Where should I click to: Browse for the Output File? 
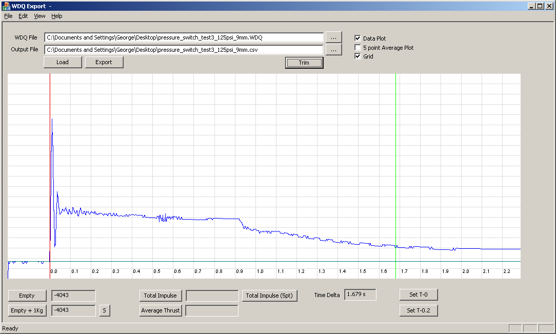[334, 50]
